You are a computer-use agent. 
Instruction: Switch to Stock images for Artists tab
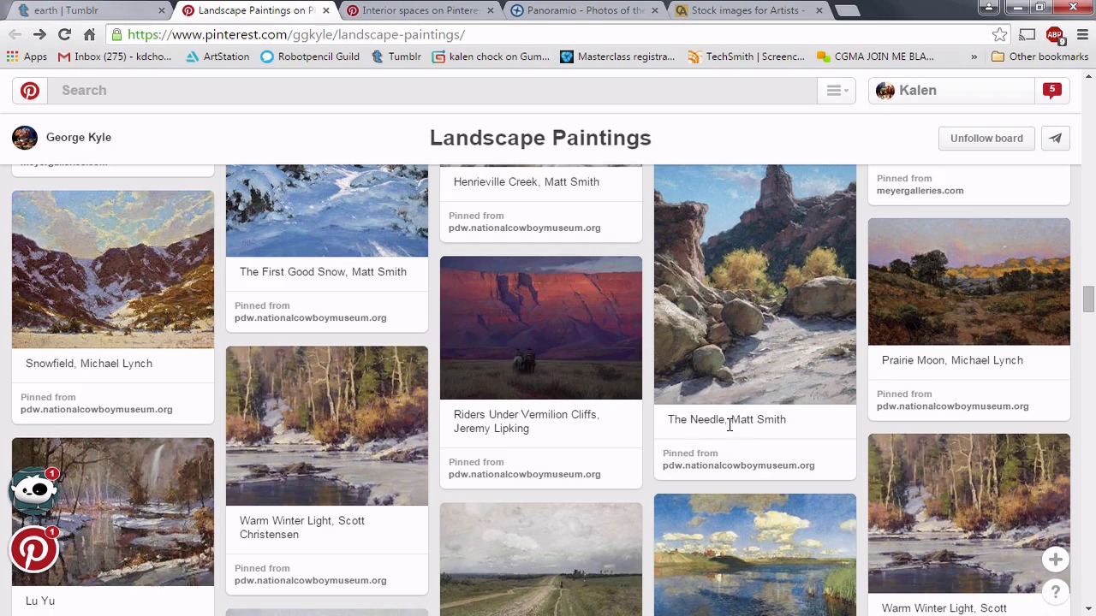pos(748,10)
